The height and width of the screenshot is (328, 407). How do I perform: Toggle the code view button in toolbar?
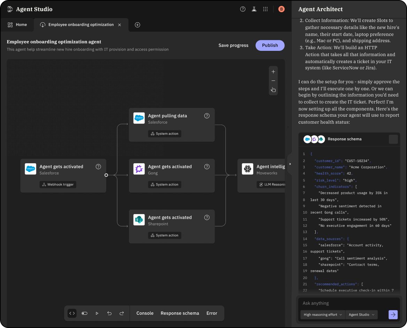pos(72,313)
